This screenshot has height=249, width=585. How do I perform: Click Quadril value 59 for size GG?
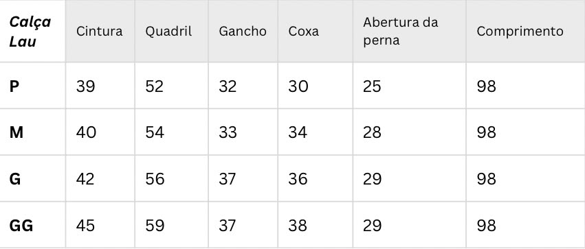(x=155, y=226)
